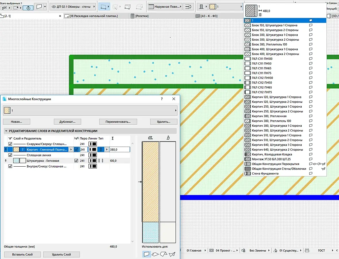Collapse the Редактирование слоев и разделителей section

pos(6,131)
